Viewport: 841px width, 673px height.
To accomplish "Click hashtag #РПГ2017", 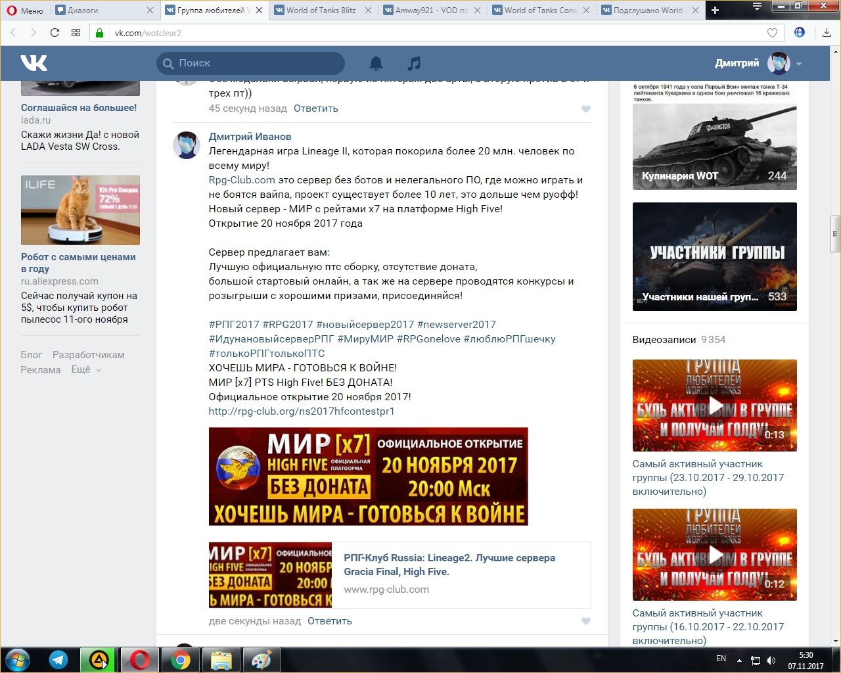I will pyautogui.click(x=234, y=325).
